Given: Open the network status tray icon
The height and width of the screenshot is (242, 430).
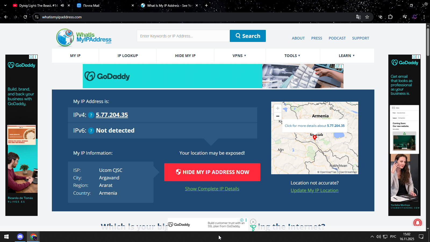Looking at the screenshot, I should [385, 237].
